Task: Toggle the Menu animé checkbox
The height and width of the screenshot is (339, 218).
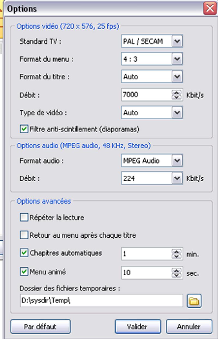Action: point(24,272)
